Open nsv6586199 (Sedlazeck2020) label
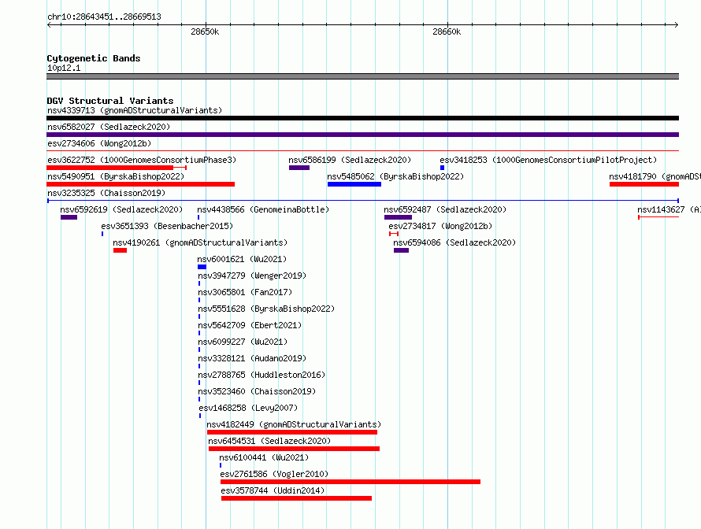The width and height of the screenshot is (701, 529). [x=350, y=160]
